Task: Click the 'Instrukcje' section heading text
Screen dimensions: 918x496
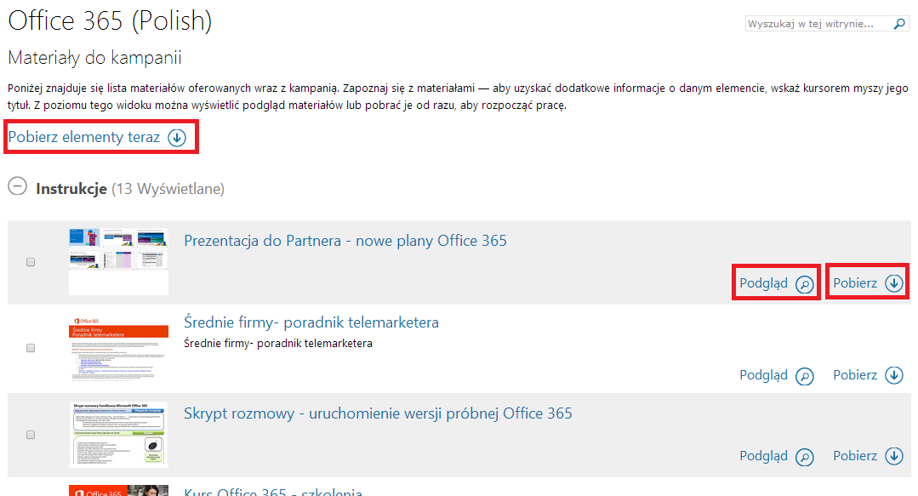Action: [71, 189]
